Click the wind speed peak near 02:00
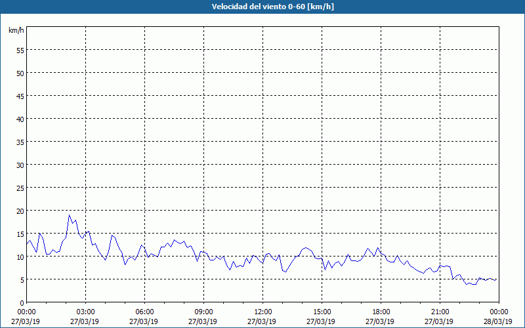Image resolution: width=525 pixels, height=328 pixels. tap(70, 215)
